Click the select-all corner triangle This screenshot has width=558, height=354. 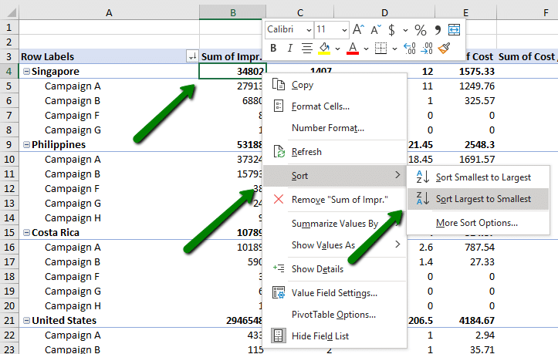click(x=10, y=13)
